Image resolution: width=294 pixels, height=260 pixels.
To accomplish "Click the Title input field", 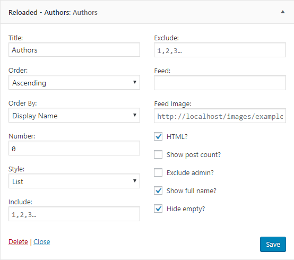I will tap(74, 50).
